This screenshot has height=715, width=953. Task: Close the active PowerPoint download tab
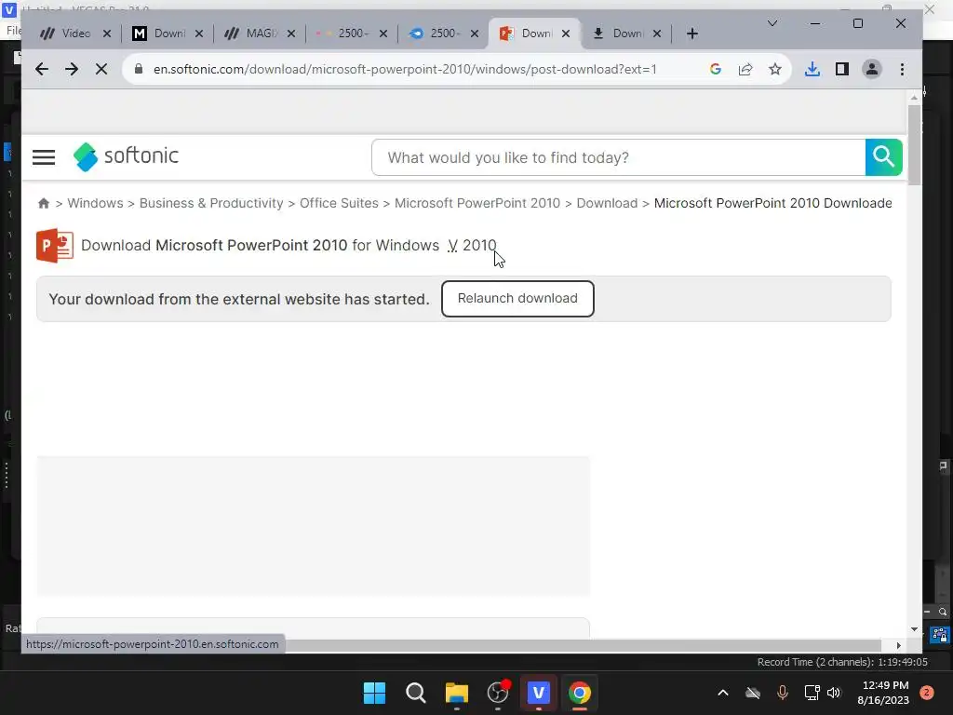[x=566, y=34]
